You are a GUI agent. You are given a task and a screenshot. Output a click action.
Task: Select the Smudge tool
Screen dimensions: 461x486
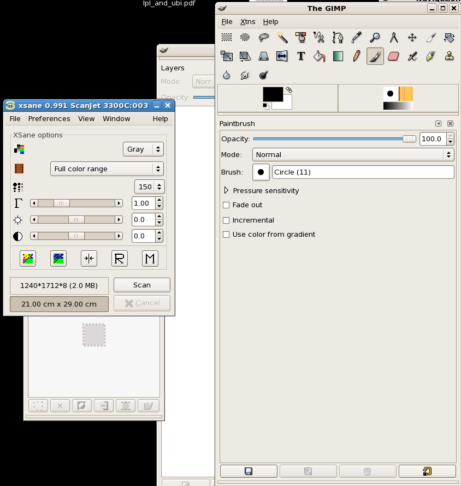tap(245, 75)
